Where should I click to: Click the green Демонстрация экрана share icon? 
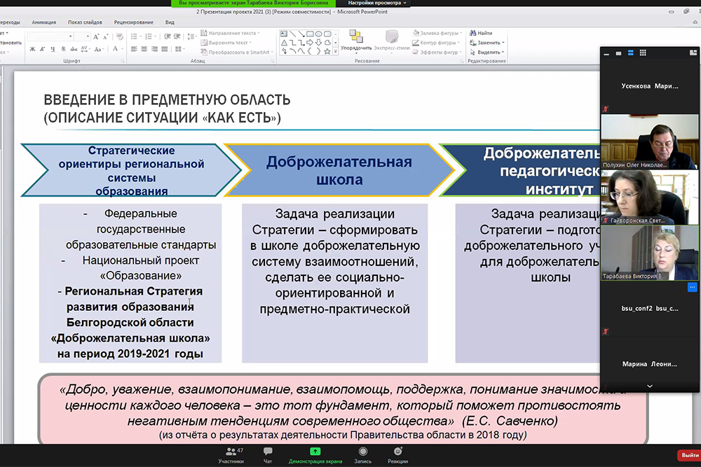[x=315, y=452]
